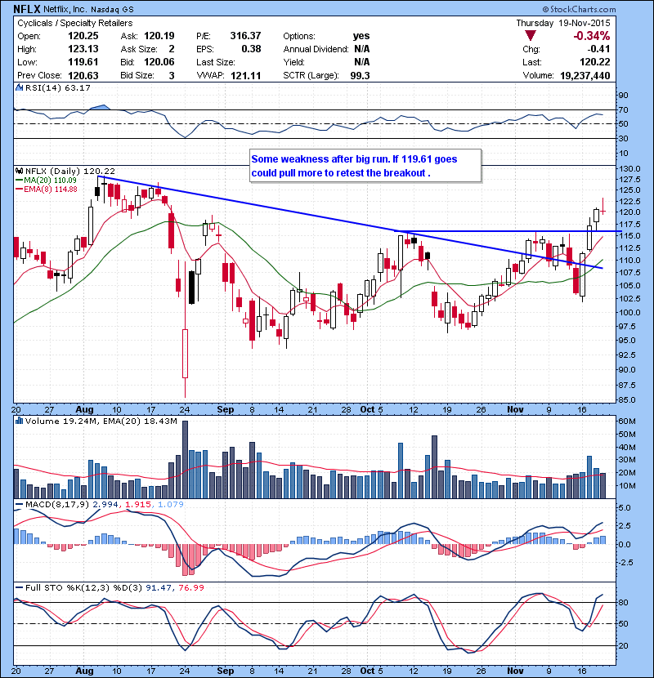The height and width of the screenshot is (678, 654).
Task: Click the 'Nasdaq GS' exchange label
Action: (x=112, y=10)
